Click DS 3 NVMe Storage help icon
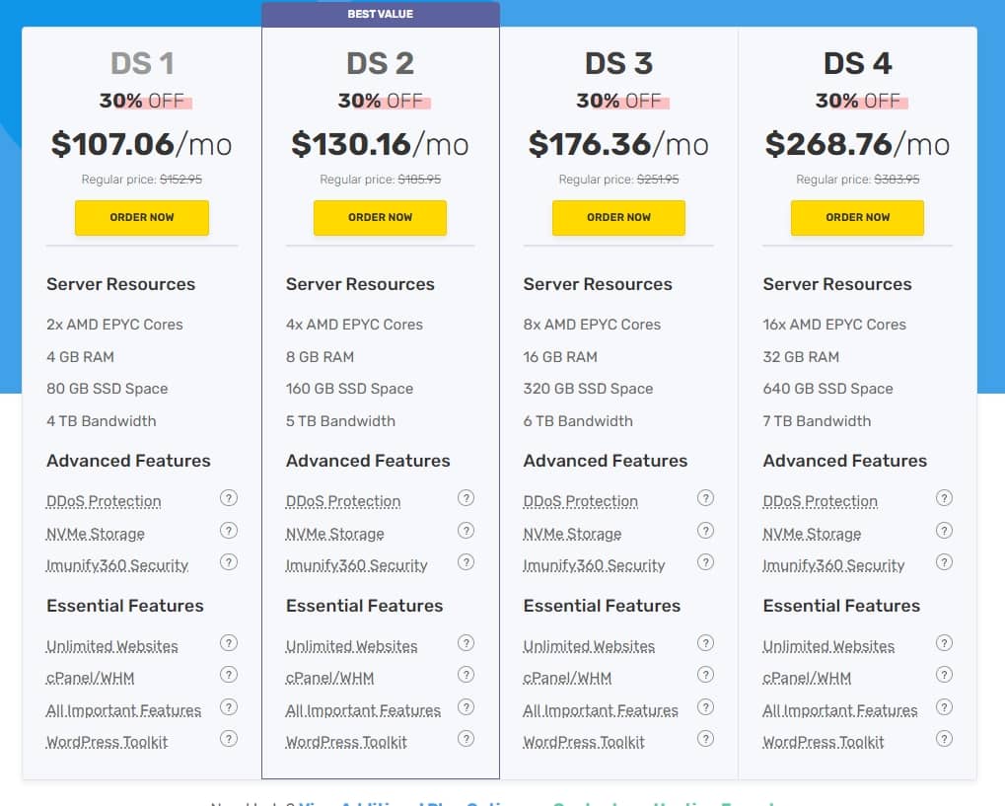The width and height of the screenshot is (1005, 806). point(705,531)
